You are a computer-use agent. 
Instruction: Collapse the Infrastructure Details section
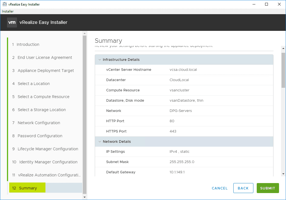pos(100,60)
